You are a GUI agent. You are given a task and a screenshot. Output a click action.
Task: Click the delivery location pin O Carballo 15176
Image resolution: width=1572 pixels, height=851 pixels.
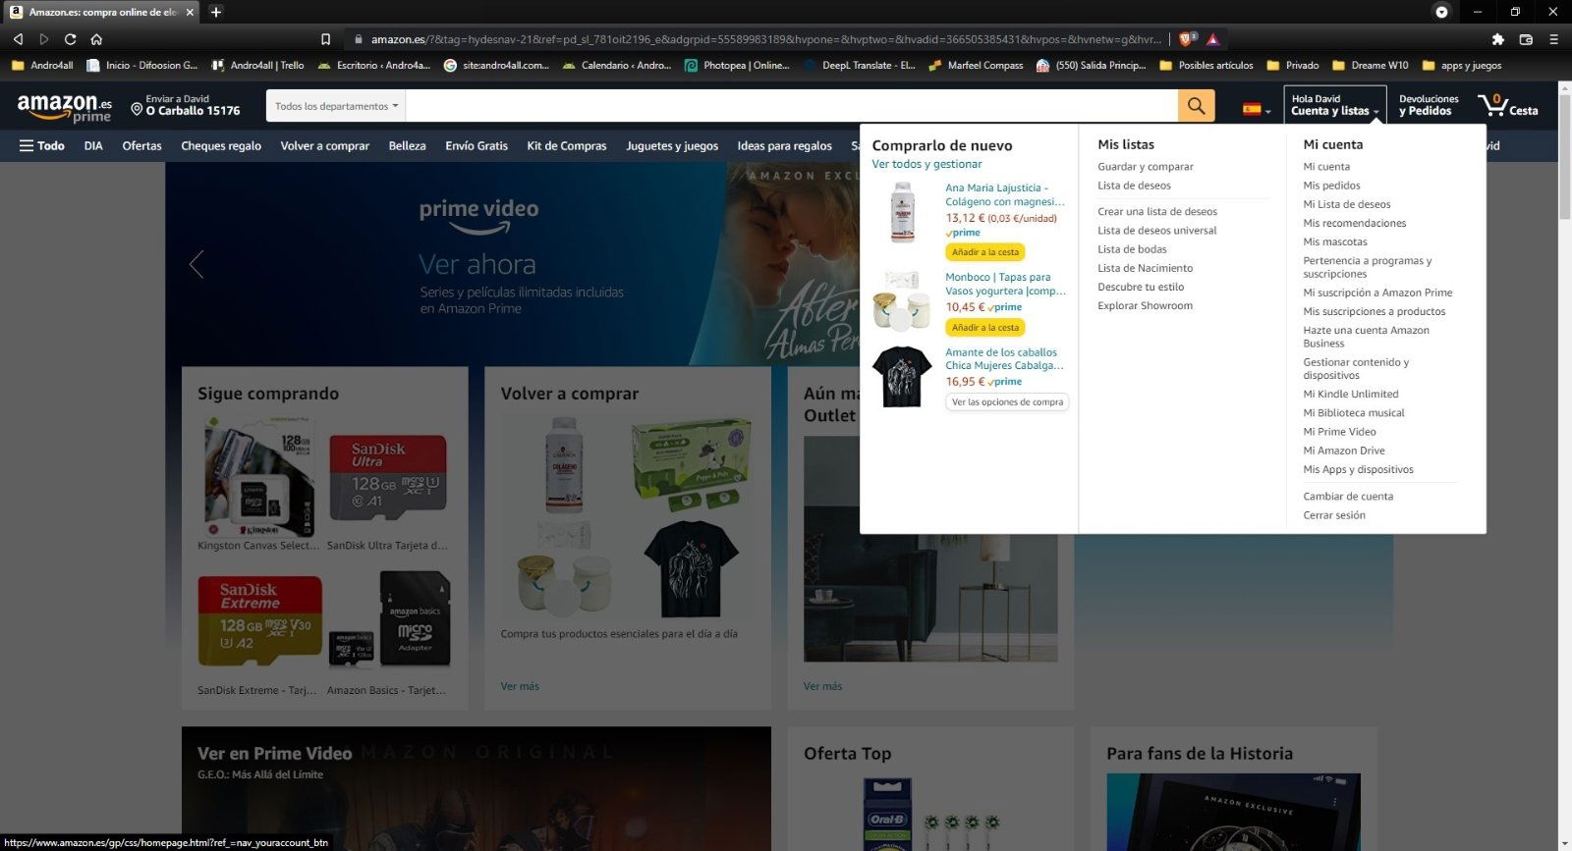click(x=186, y=105)
